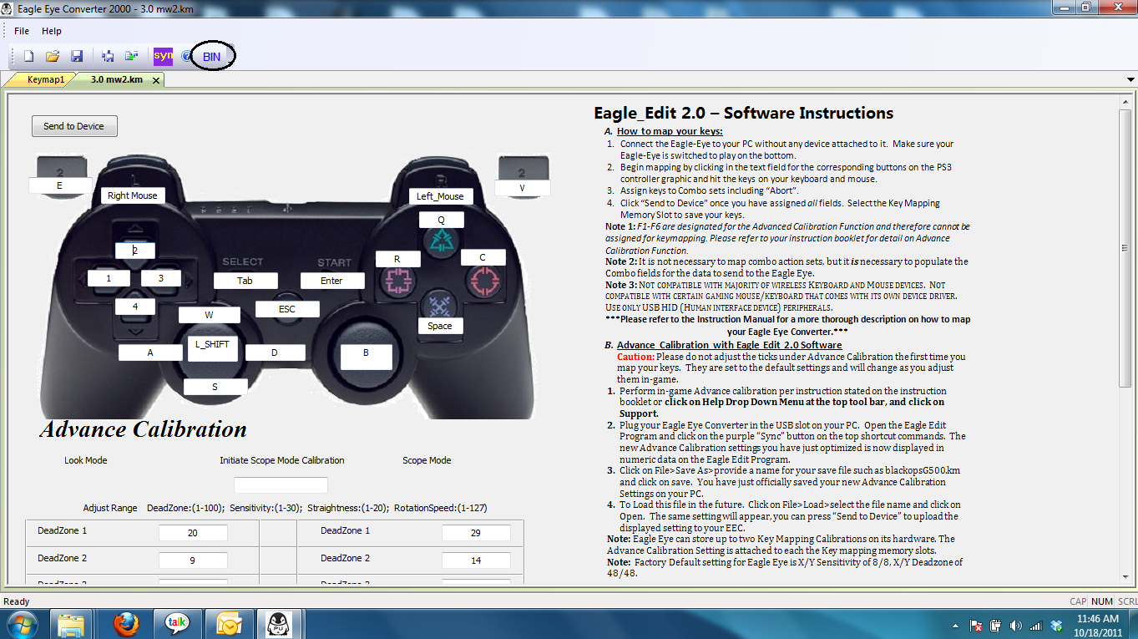This screenshot has height=639, width=1138.
Task: Click the power plug tray icon
Action: [x=995, y=625]
